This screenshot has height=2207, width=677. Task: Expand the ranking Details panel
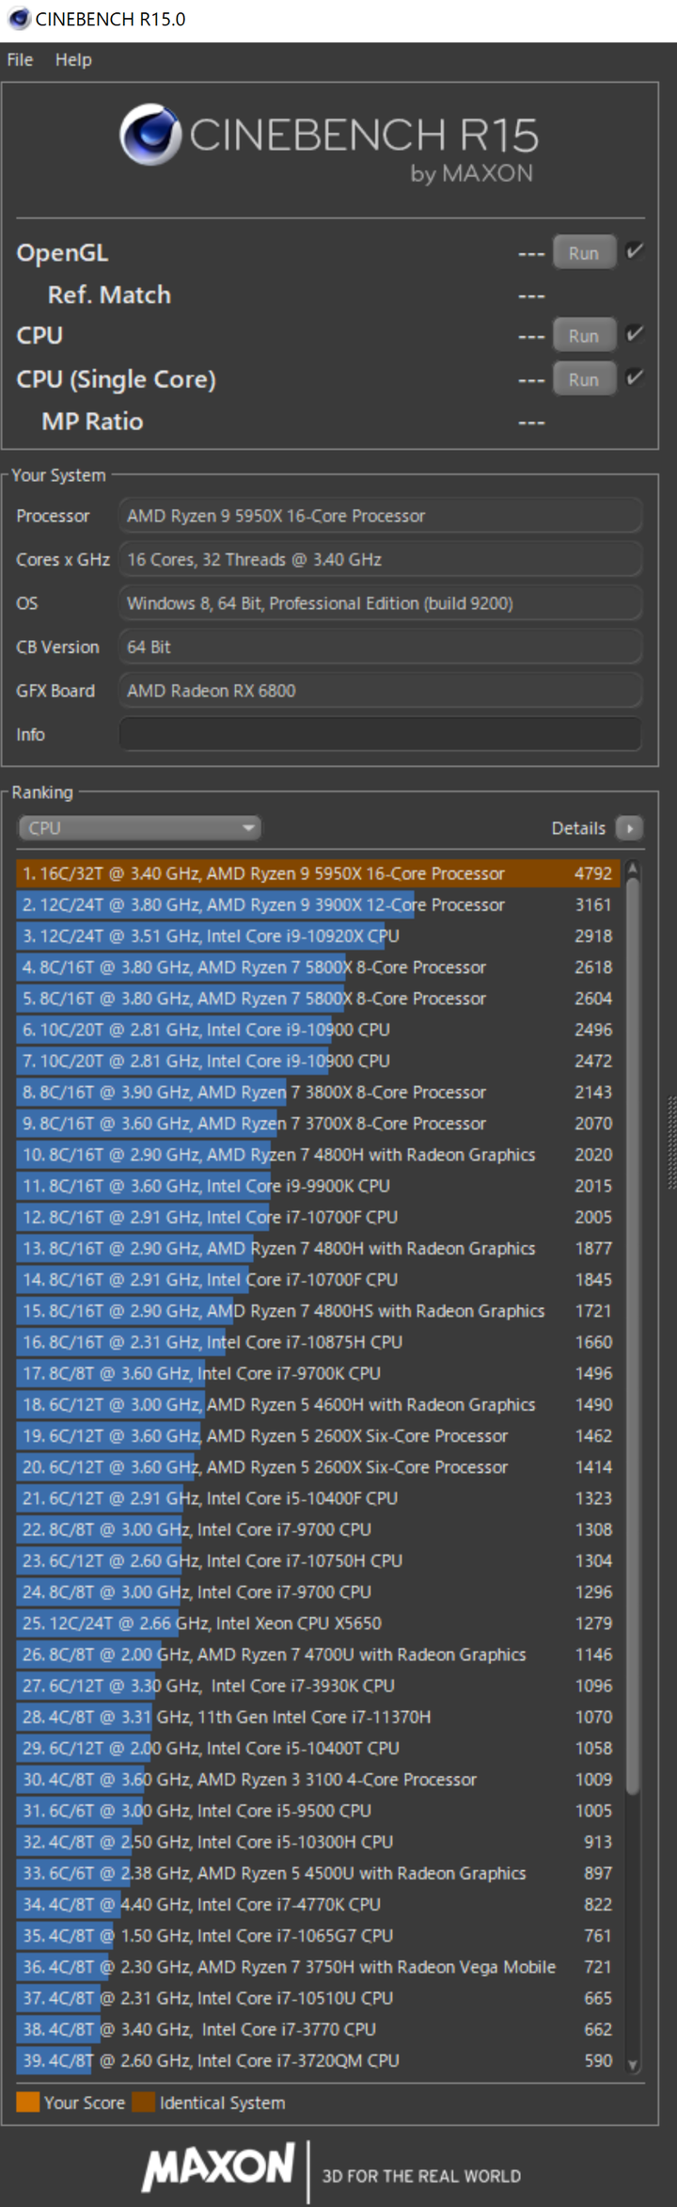coord(596,828)
